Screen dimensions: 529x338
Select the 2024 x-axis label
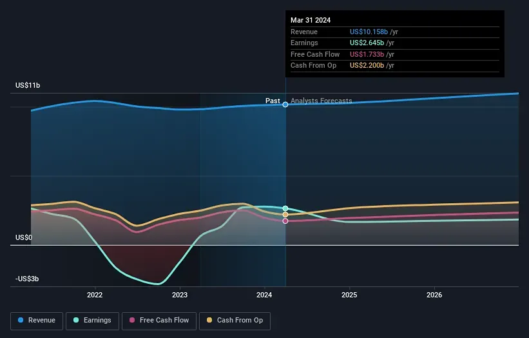[264, 295]
